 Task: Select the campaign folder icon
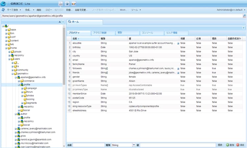pos(25,88)
